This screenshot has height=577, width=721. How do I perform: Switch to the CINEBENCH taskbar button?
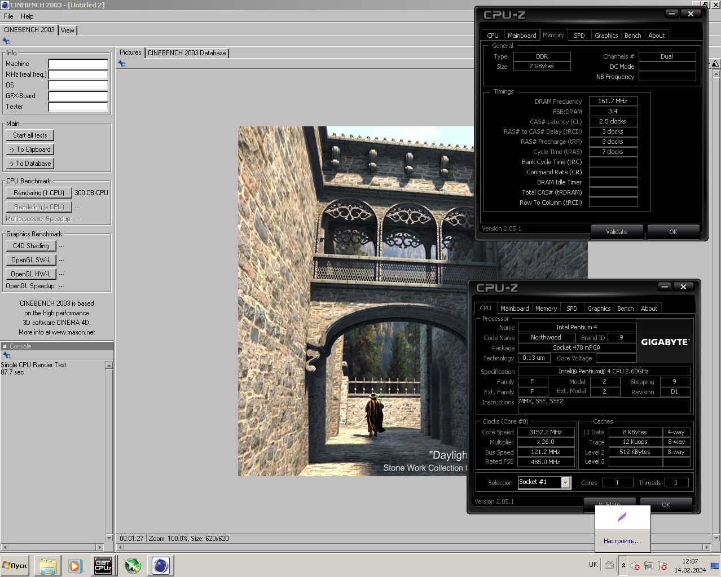point(161,565)
